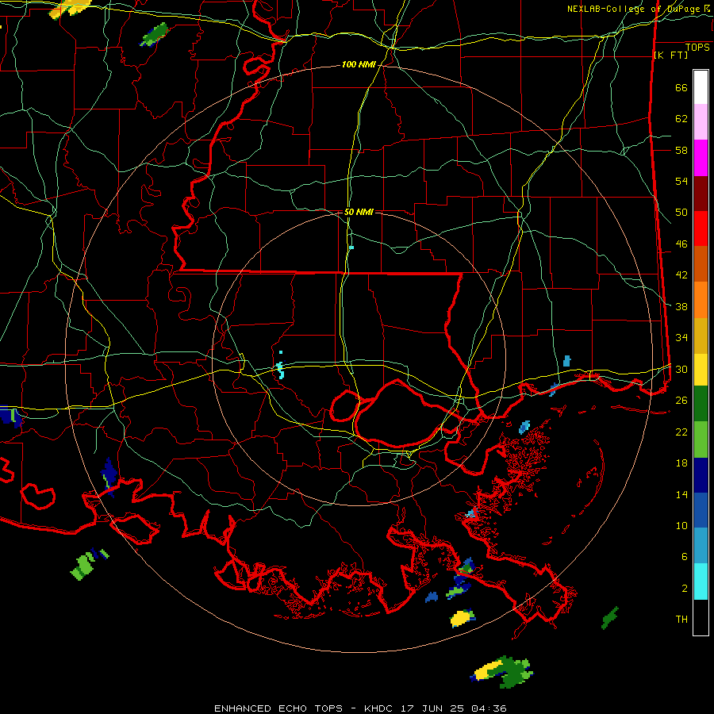Click the black TH legend swatch
The width and height of the screenshot is (714, 714).
[701, 617]
